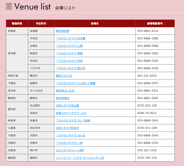Viewport: 184px width, 166px height.
Task: Open the 109シネマズ名古屋 link
Action: (67, 106)
